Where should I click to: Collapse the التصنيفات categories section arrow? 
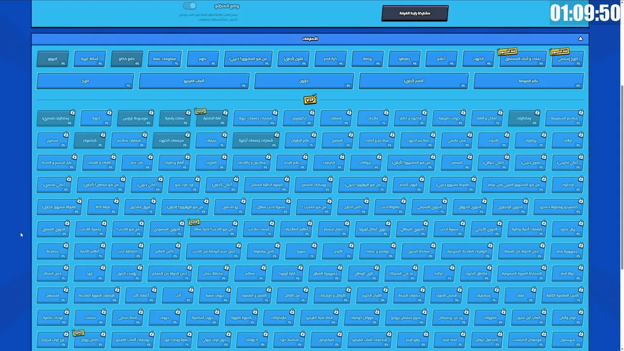click(x=580, y=39)
